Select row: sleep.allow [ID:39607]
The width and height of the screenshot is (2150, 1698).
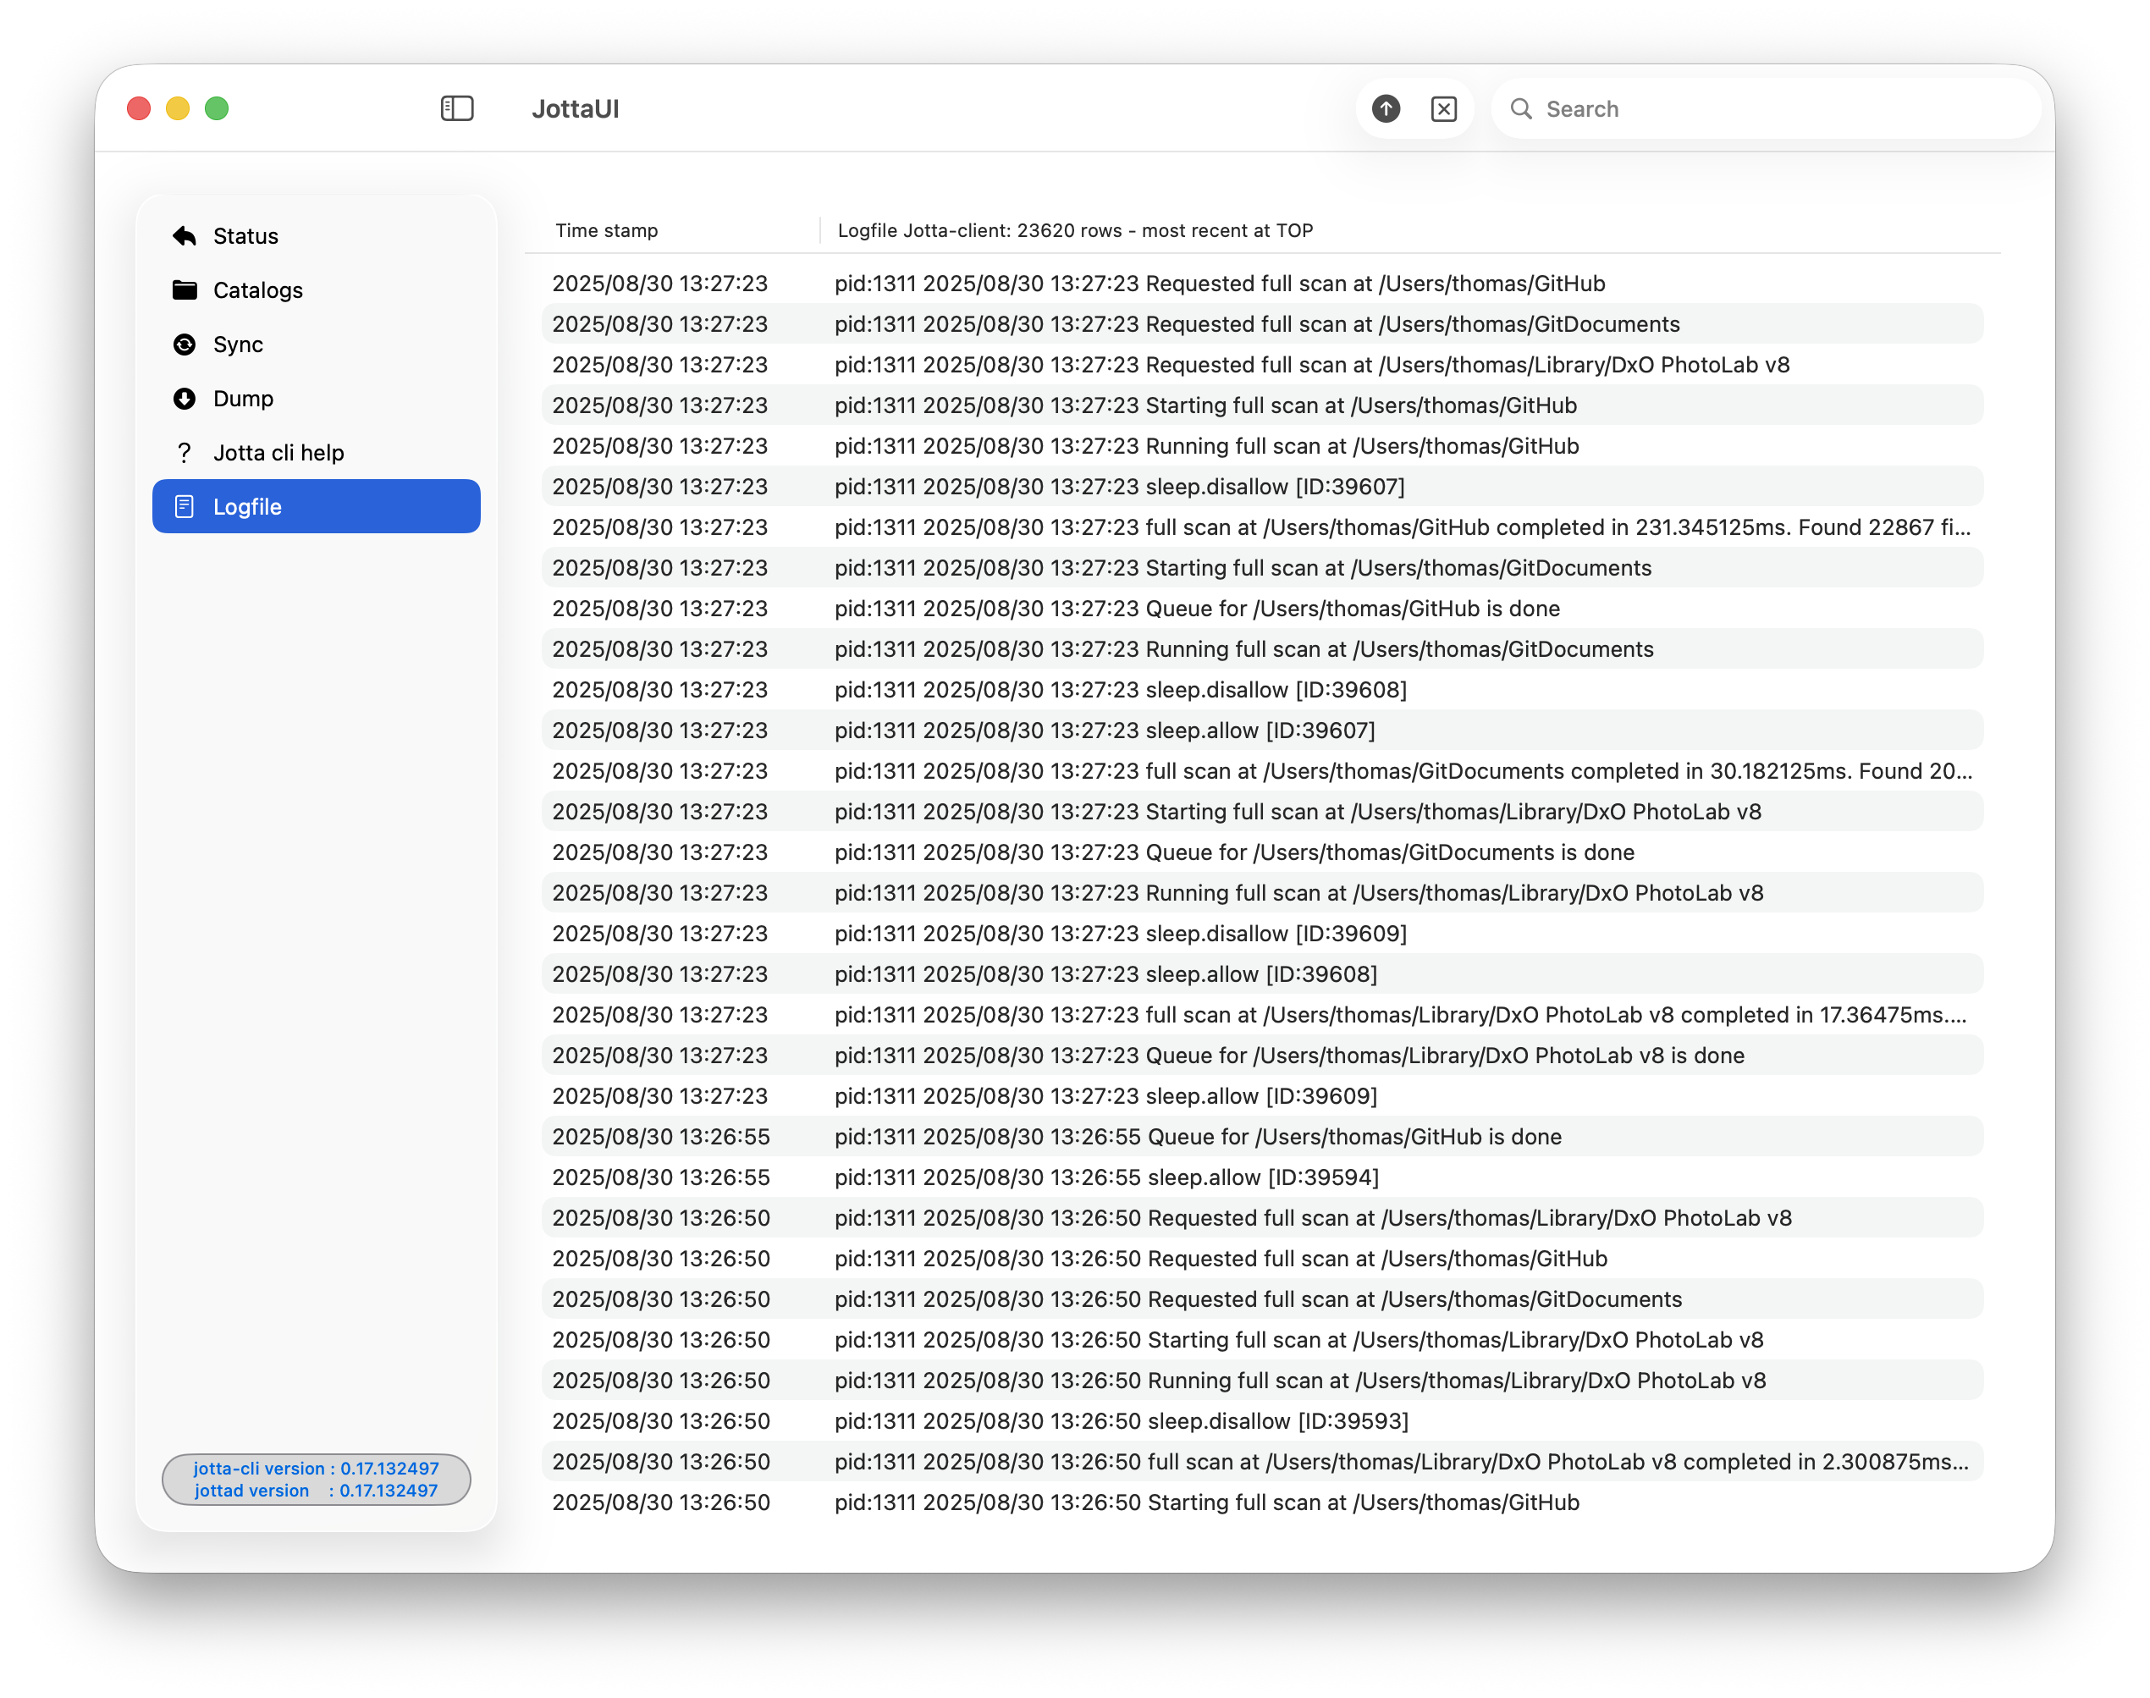point(1262,730)
